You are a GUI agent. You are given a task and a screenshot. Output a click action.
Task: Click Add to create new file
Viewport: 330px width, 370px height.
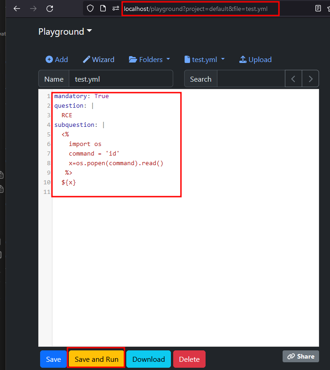pyautogui.click(x=57, y=59)
